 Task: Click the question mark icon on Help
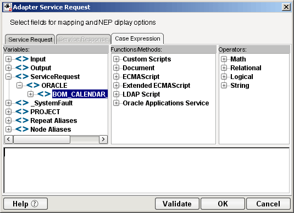[35, 204]
